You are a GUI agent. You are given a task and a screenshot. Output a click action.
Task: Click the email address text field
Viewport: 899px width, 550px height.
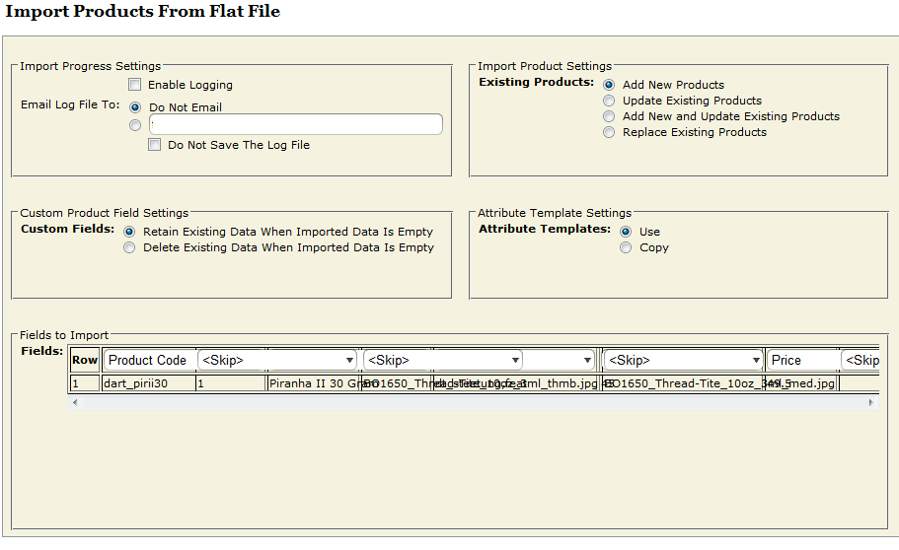point(295,124)
